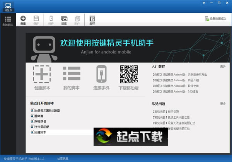Click the 连接手机 connect phone icon

(x=101, y=78)
